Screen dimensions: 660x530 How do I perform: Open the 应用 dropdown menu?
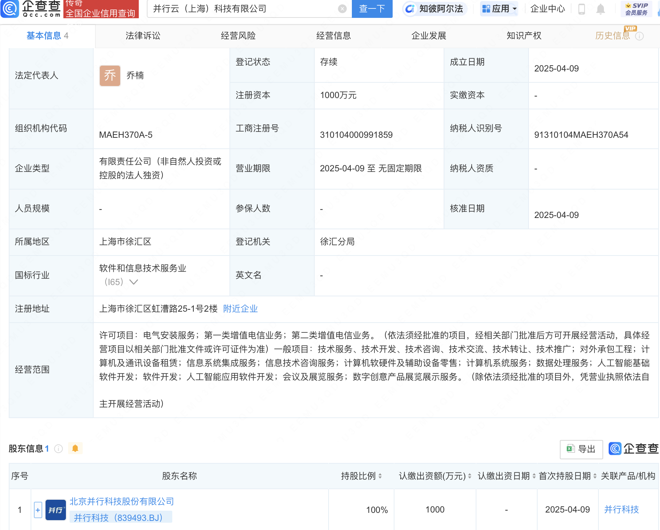click(x=499, y=9)
